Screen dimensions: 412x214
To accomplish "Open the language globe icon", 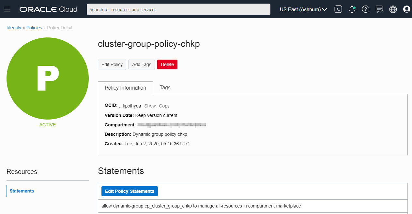I will click(x=393, y=9).
